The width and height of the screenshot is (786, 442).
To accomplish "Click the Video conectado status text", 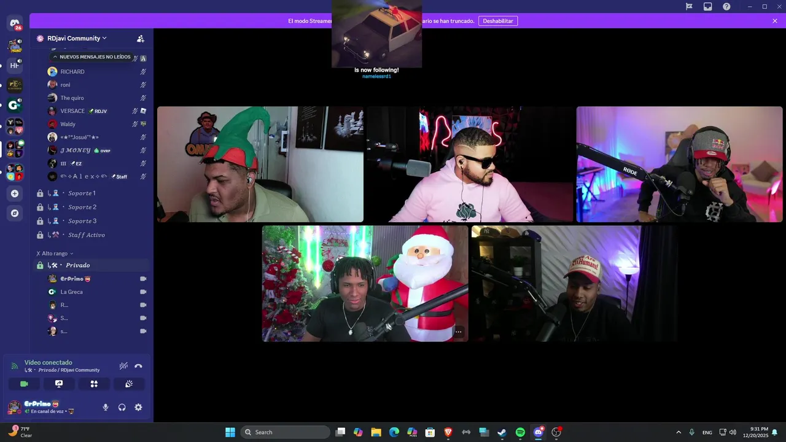I will pyautogui.click(x=49, y=363).
